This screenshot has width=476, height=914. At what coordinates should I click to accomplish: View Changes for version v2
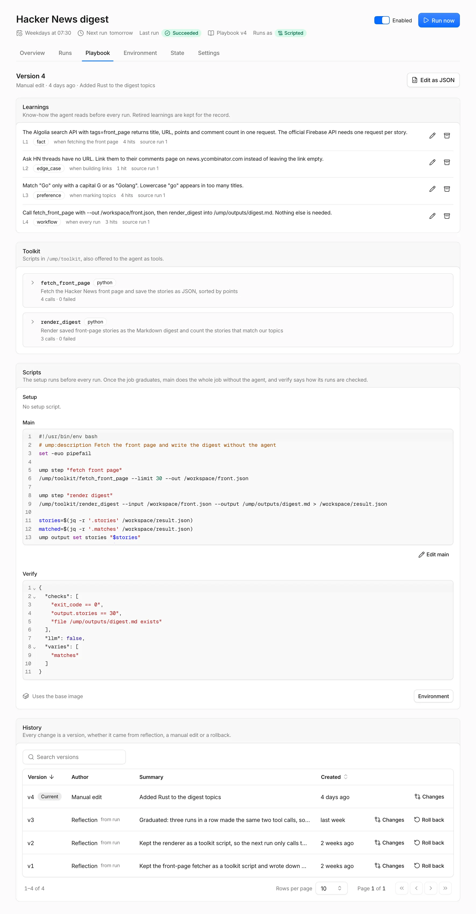tap(389, 843)
